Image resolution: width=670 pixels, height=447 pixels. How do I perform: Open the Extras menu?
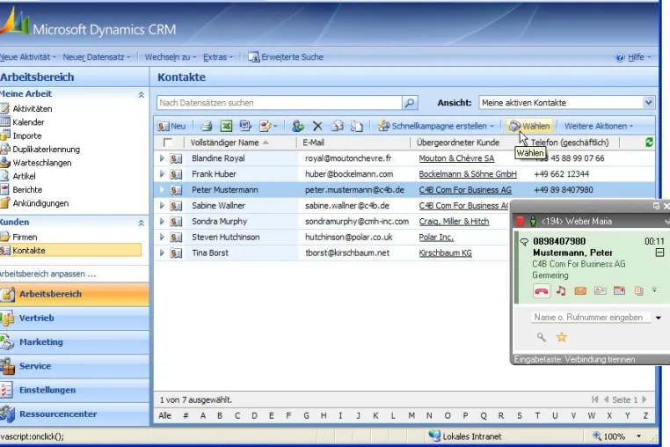(218, 57)
